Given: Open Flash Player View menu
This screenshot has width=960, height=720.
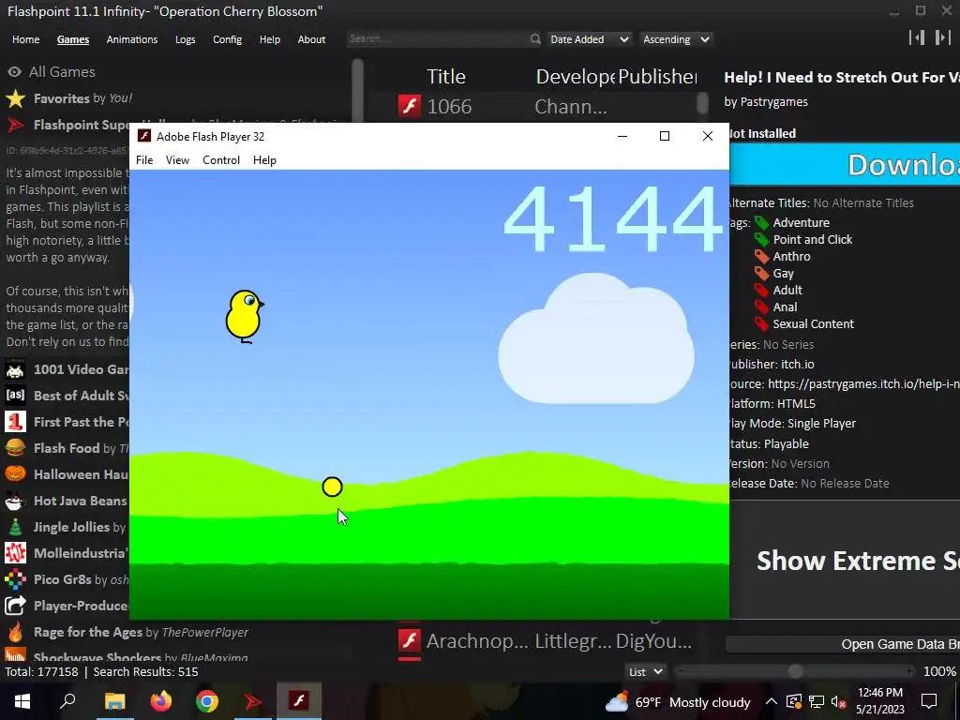Looking at the screenshot, I should [177, 159].
